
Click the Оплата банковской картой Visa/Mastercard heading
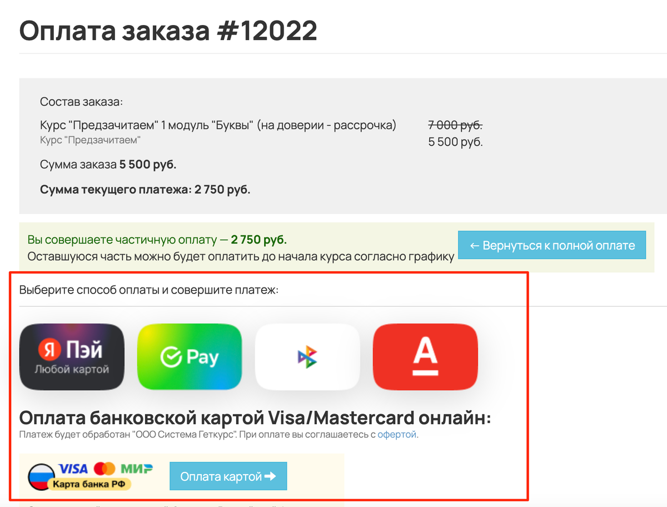coord(255,417)
